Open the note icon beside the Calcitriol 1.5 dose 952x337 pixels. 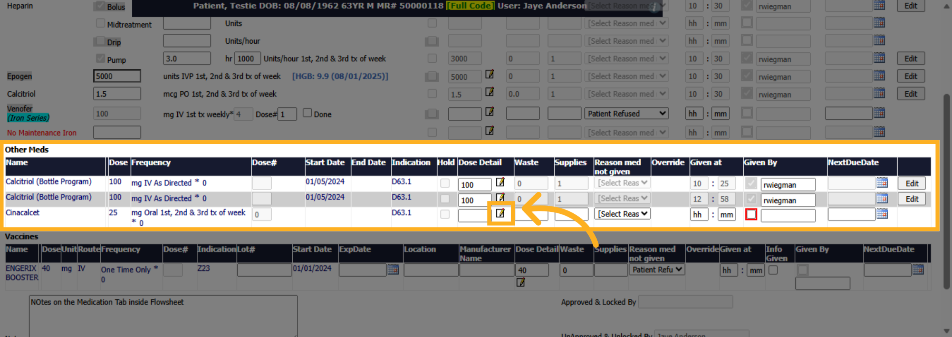coord(490,92)
